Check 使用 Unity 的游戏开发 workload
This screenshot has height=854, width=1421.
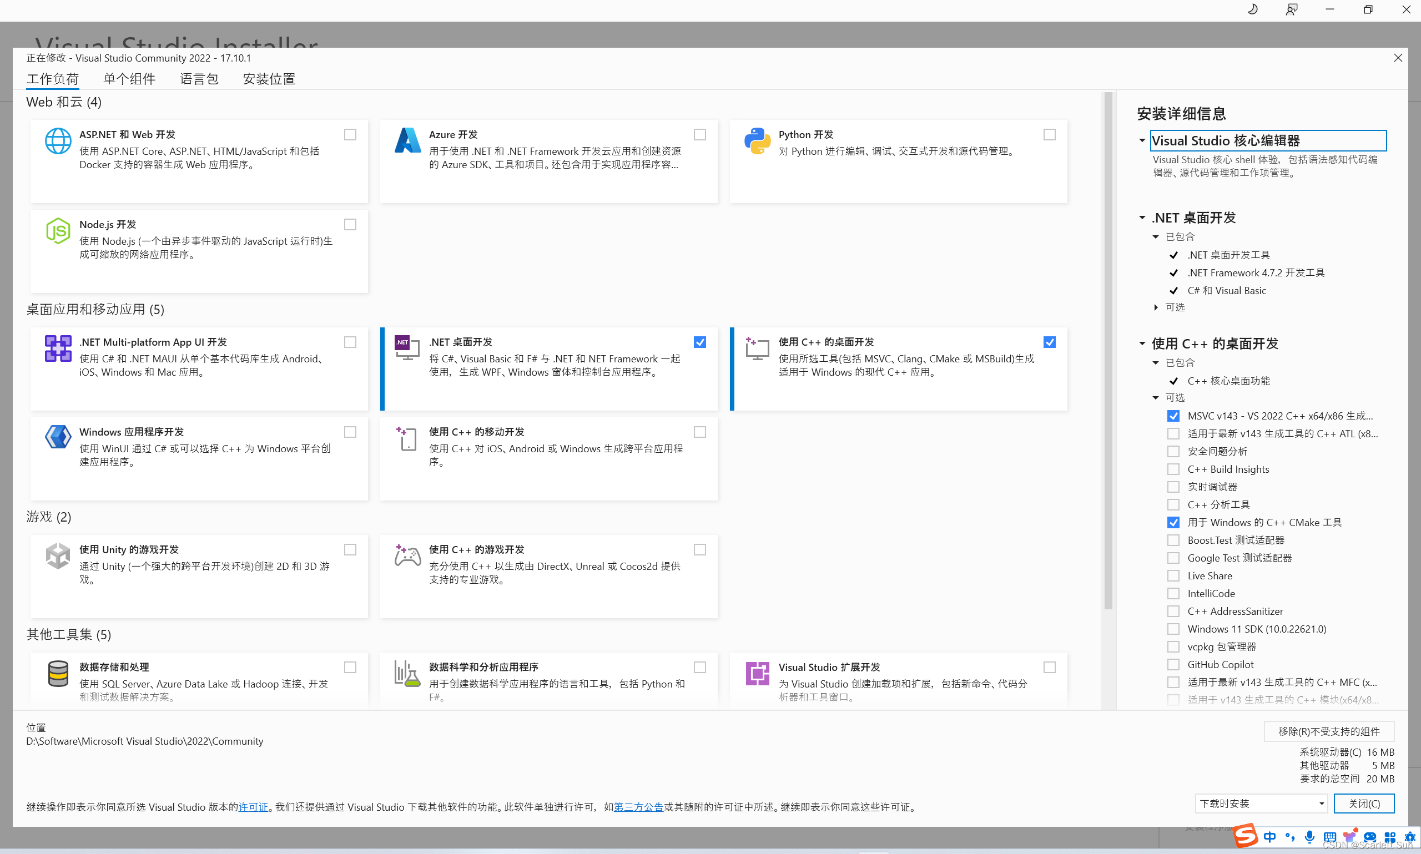[x=350, y=550]
